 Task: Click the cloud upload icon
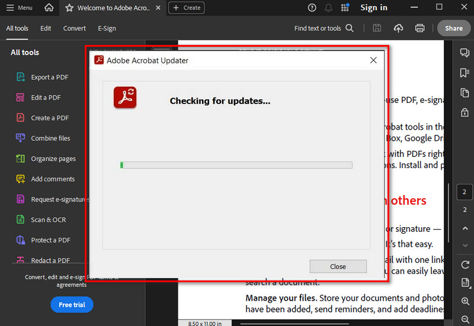click(x=399, y=28)
